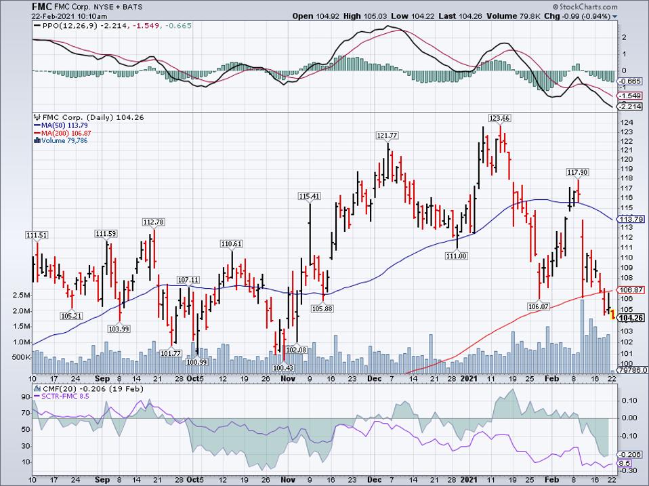Click the 110.61 high price label
This screenshot has width=649, height=486.
232,244
